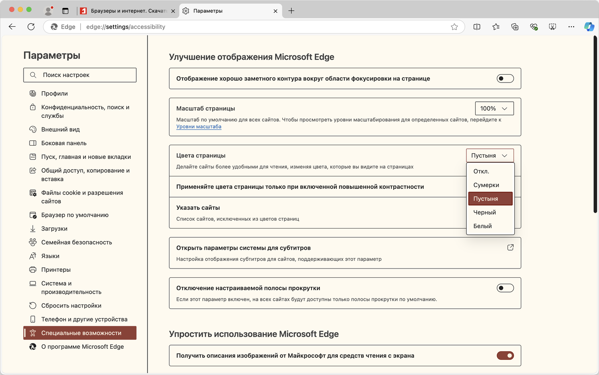Click the three-dot Settings and more menu
Screen dimensions: 599x375
click(571, 27)
